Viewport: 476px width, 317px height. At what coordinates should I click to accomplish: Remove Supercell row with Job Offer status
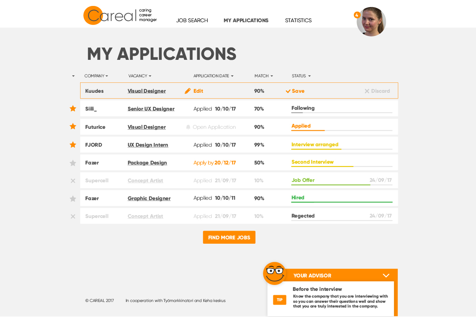coord(73,181)
